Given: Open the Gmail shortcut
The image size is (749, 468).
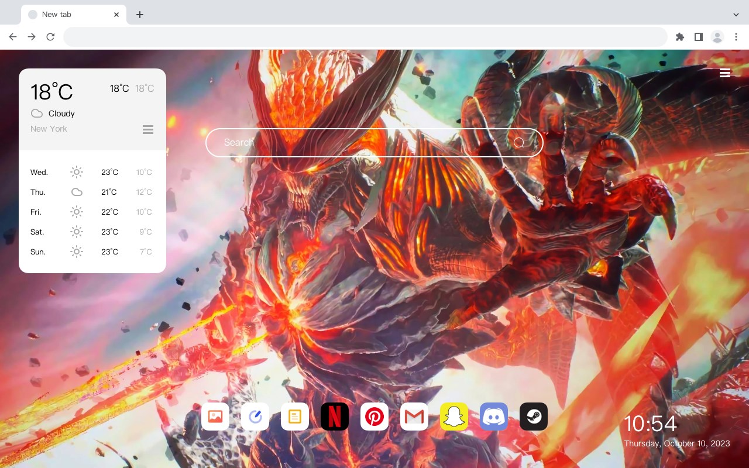Looking at the screenshot, I should click(x=414, y=417).
